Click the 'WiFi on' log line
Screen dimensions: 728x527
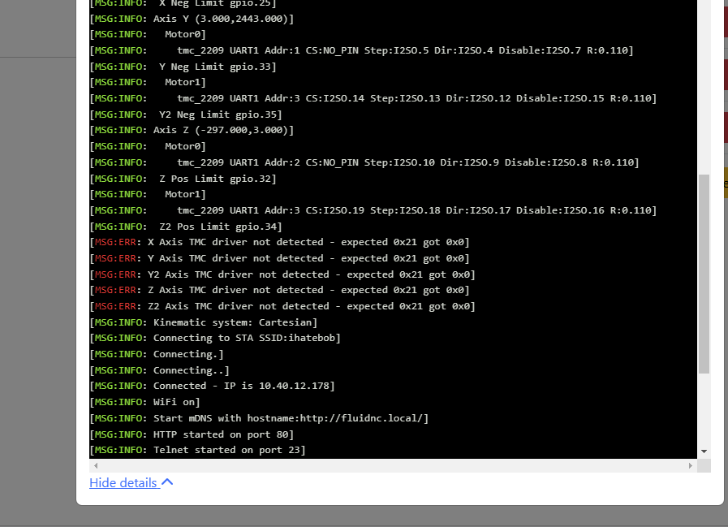pos(145,403)
